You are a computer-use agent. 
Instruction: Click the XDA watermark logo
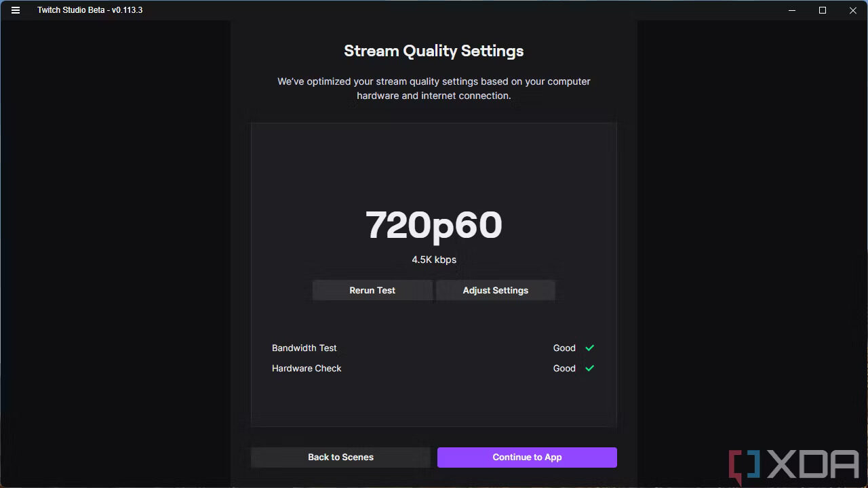pos(794,466)
